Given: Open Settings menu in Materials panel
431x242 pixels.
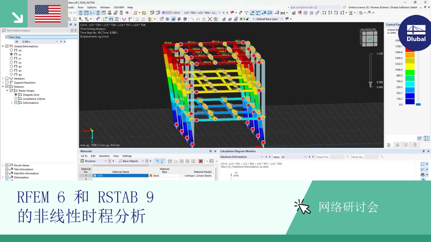Looking at the screenshot, I should pyautogui.click(x=127, y=156).
